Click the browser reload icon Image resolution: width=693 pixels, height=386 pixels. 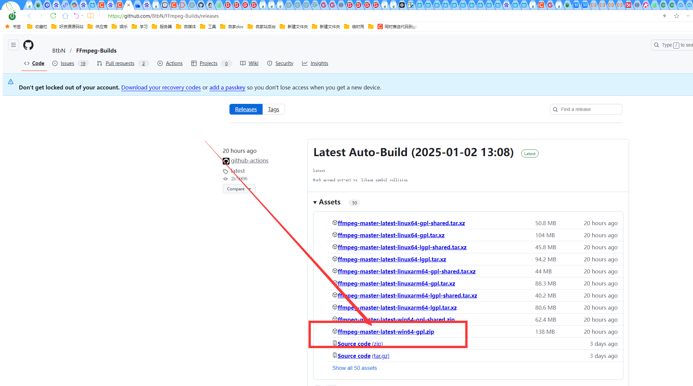click(53, 16)
